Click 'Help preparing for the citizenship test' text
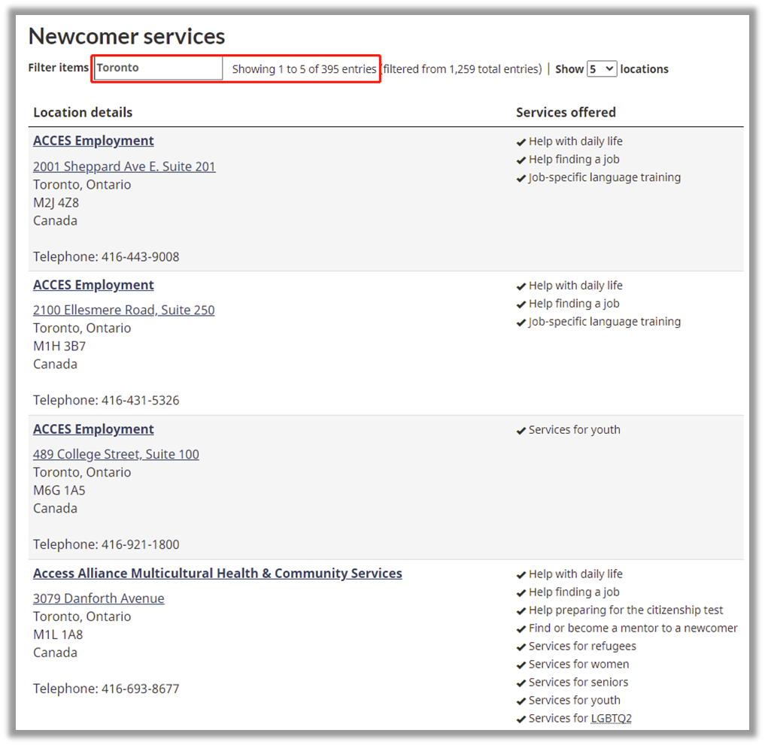765x745 pixels. 626,610
